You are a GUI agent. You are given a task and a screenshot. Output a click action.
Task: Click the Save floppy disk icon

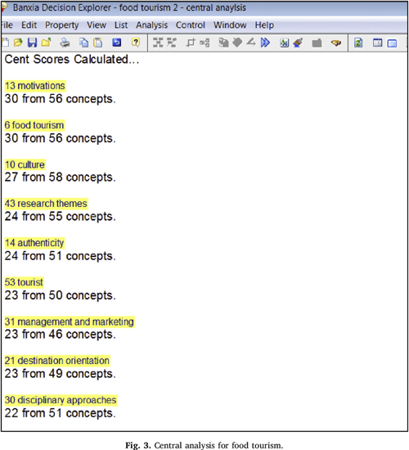32,43
